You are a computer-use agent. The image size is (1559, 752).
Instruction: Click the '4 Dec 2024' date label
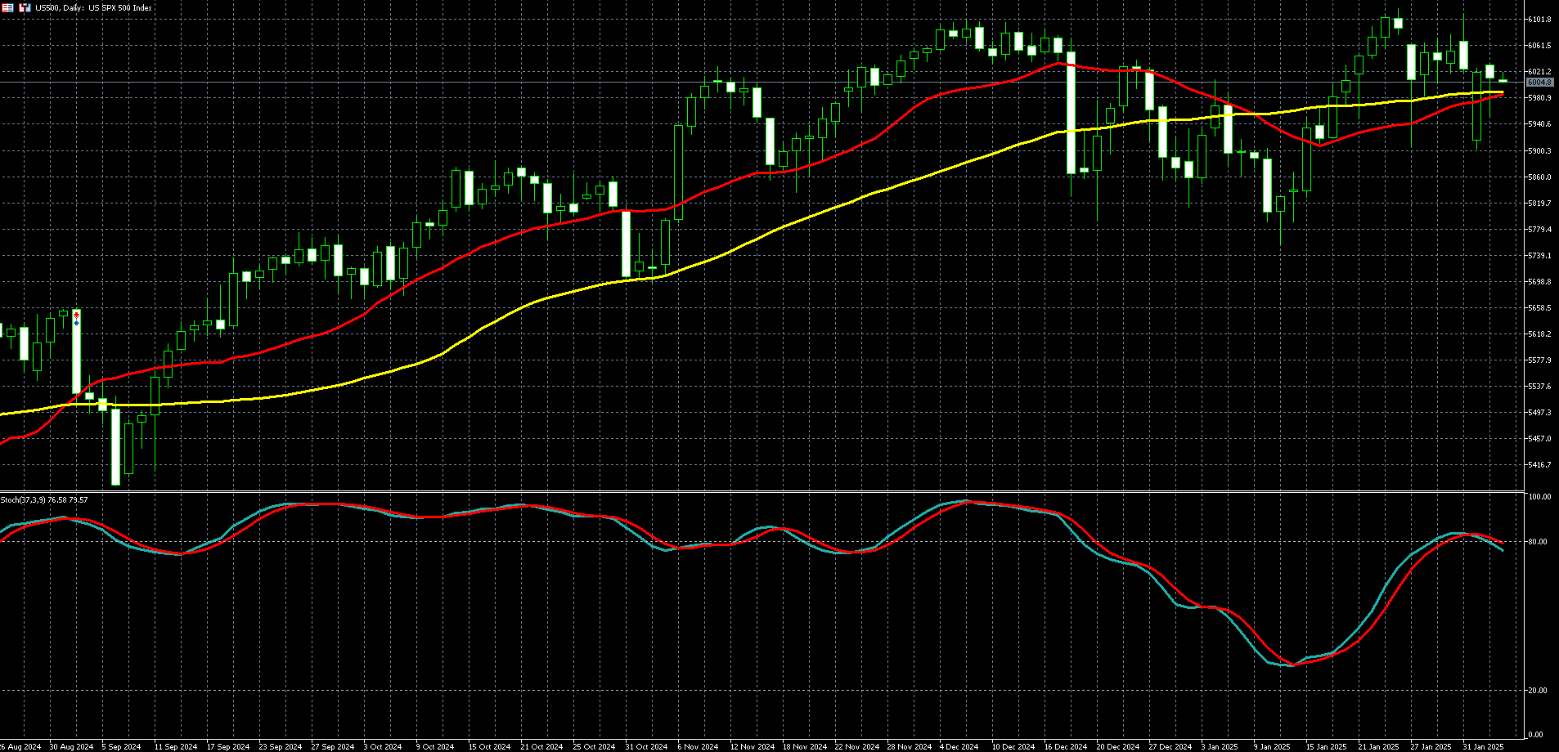coord(959,746)
